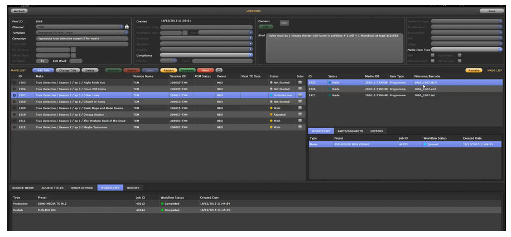This screenshot has height=237, width=511.
Task: Toggle Subs checkbox for Omega Station
Action: (x=300, y=114)
